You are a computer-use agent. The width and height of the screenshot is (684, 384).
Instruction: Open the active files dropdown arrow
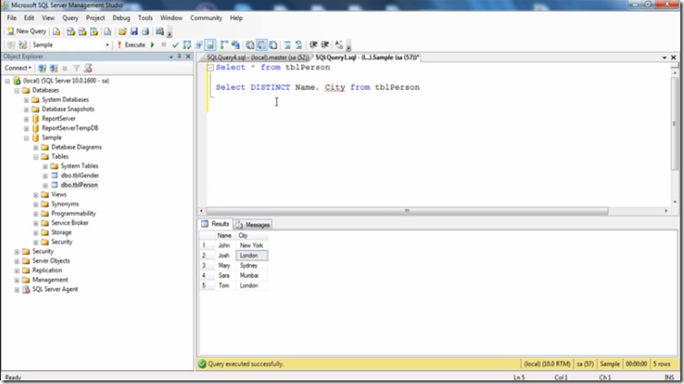click(x=664, y=57)
